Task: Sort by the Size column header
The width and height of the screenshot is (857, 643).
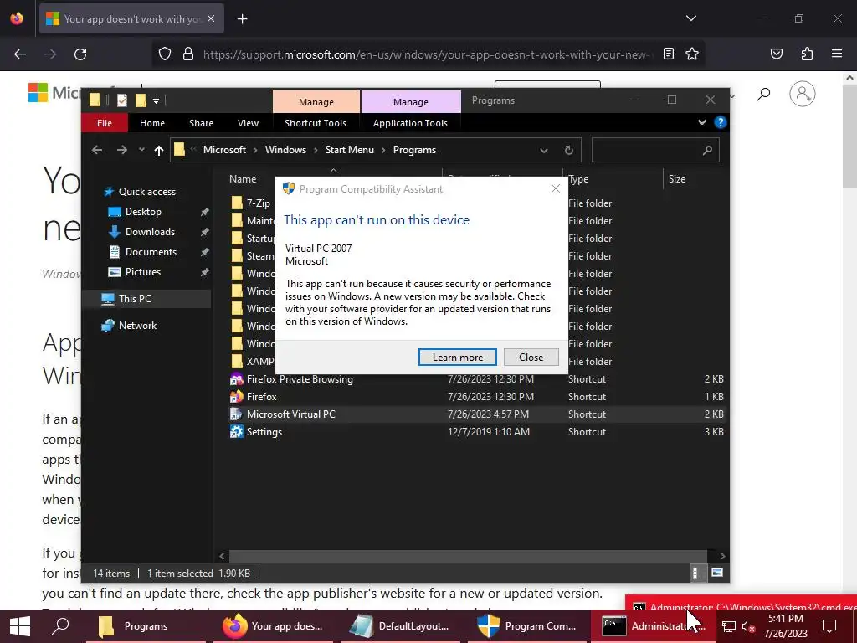Action: [x=676, y=179]
